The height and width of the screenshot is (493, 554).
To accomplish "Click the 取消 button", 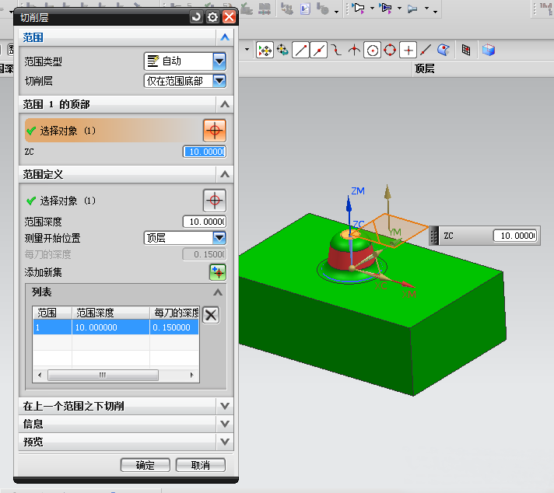I will (x=200, y=465).
